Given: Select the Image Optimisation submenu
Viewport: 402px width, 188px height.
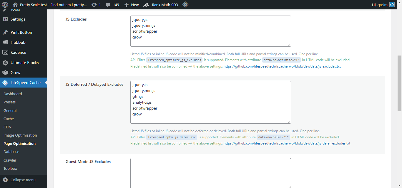Looking at the screenshot, I should (20, 135).
